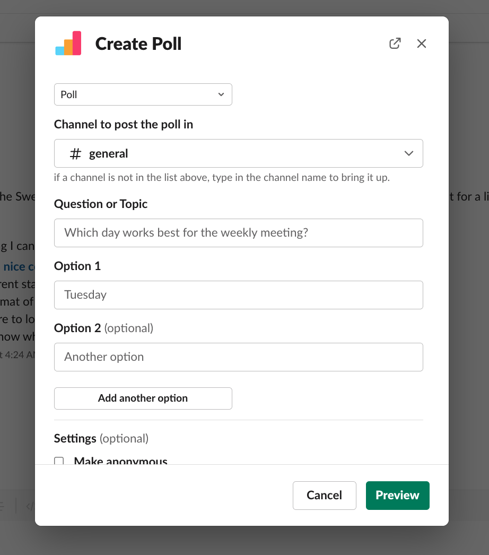Select the code block formatting icon
Image resolution: width=489 pixels, height=555 pixels.
tap(30, 506)
